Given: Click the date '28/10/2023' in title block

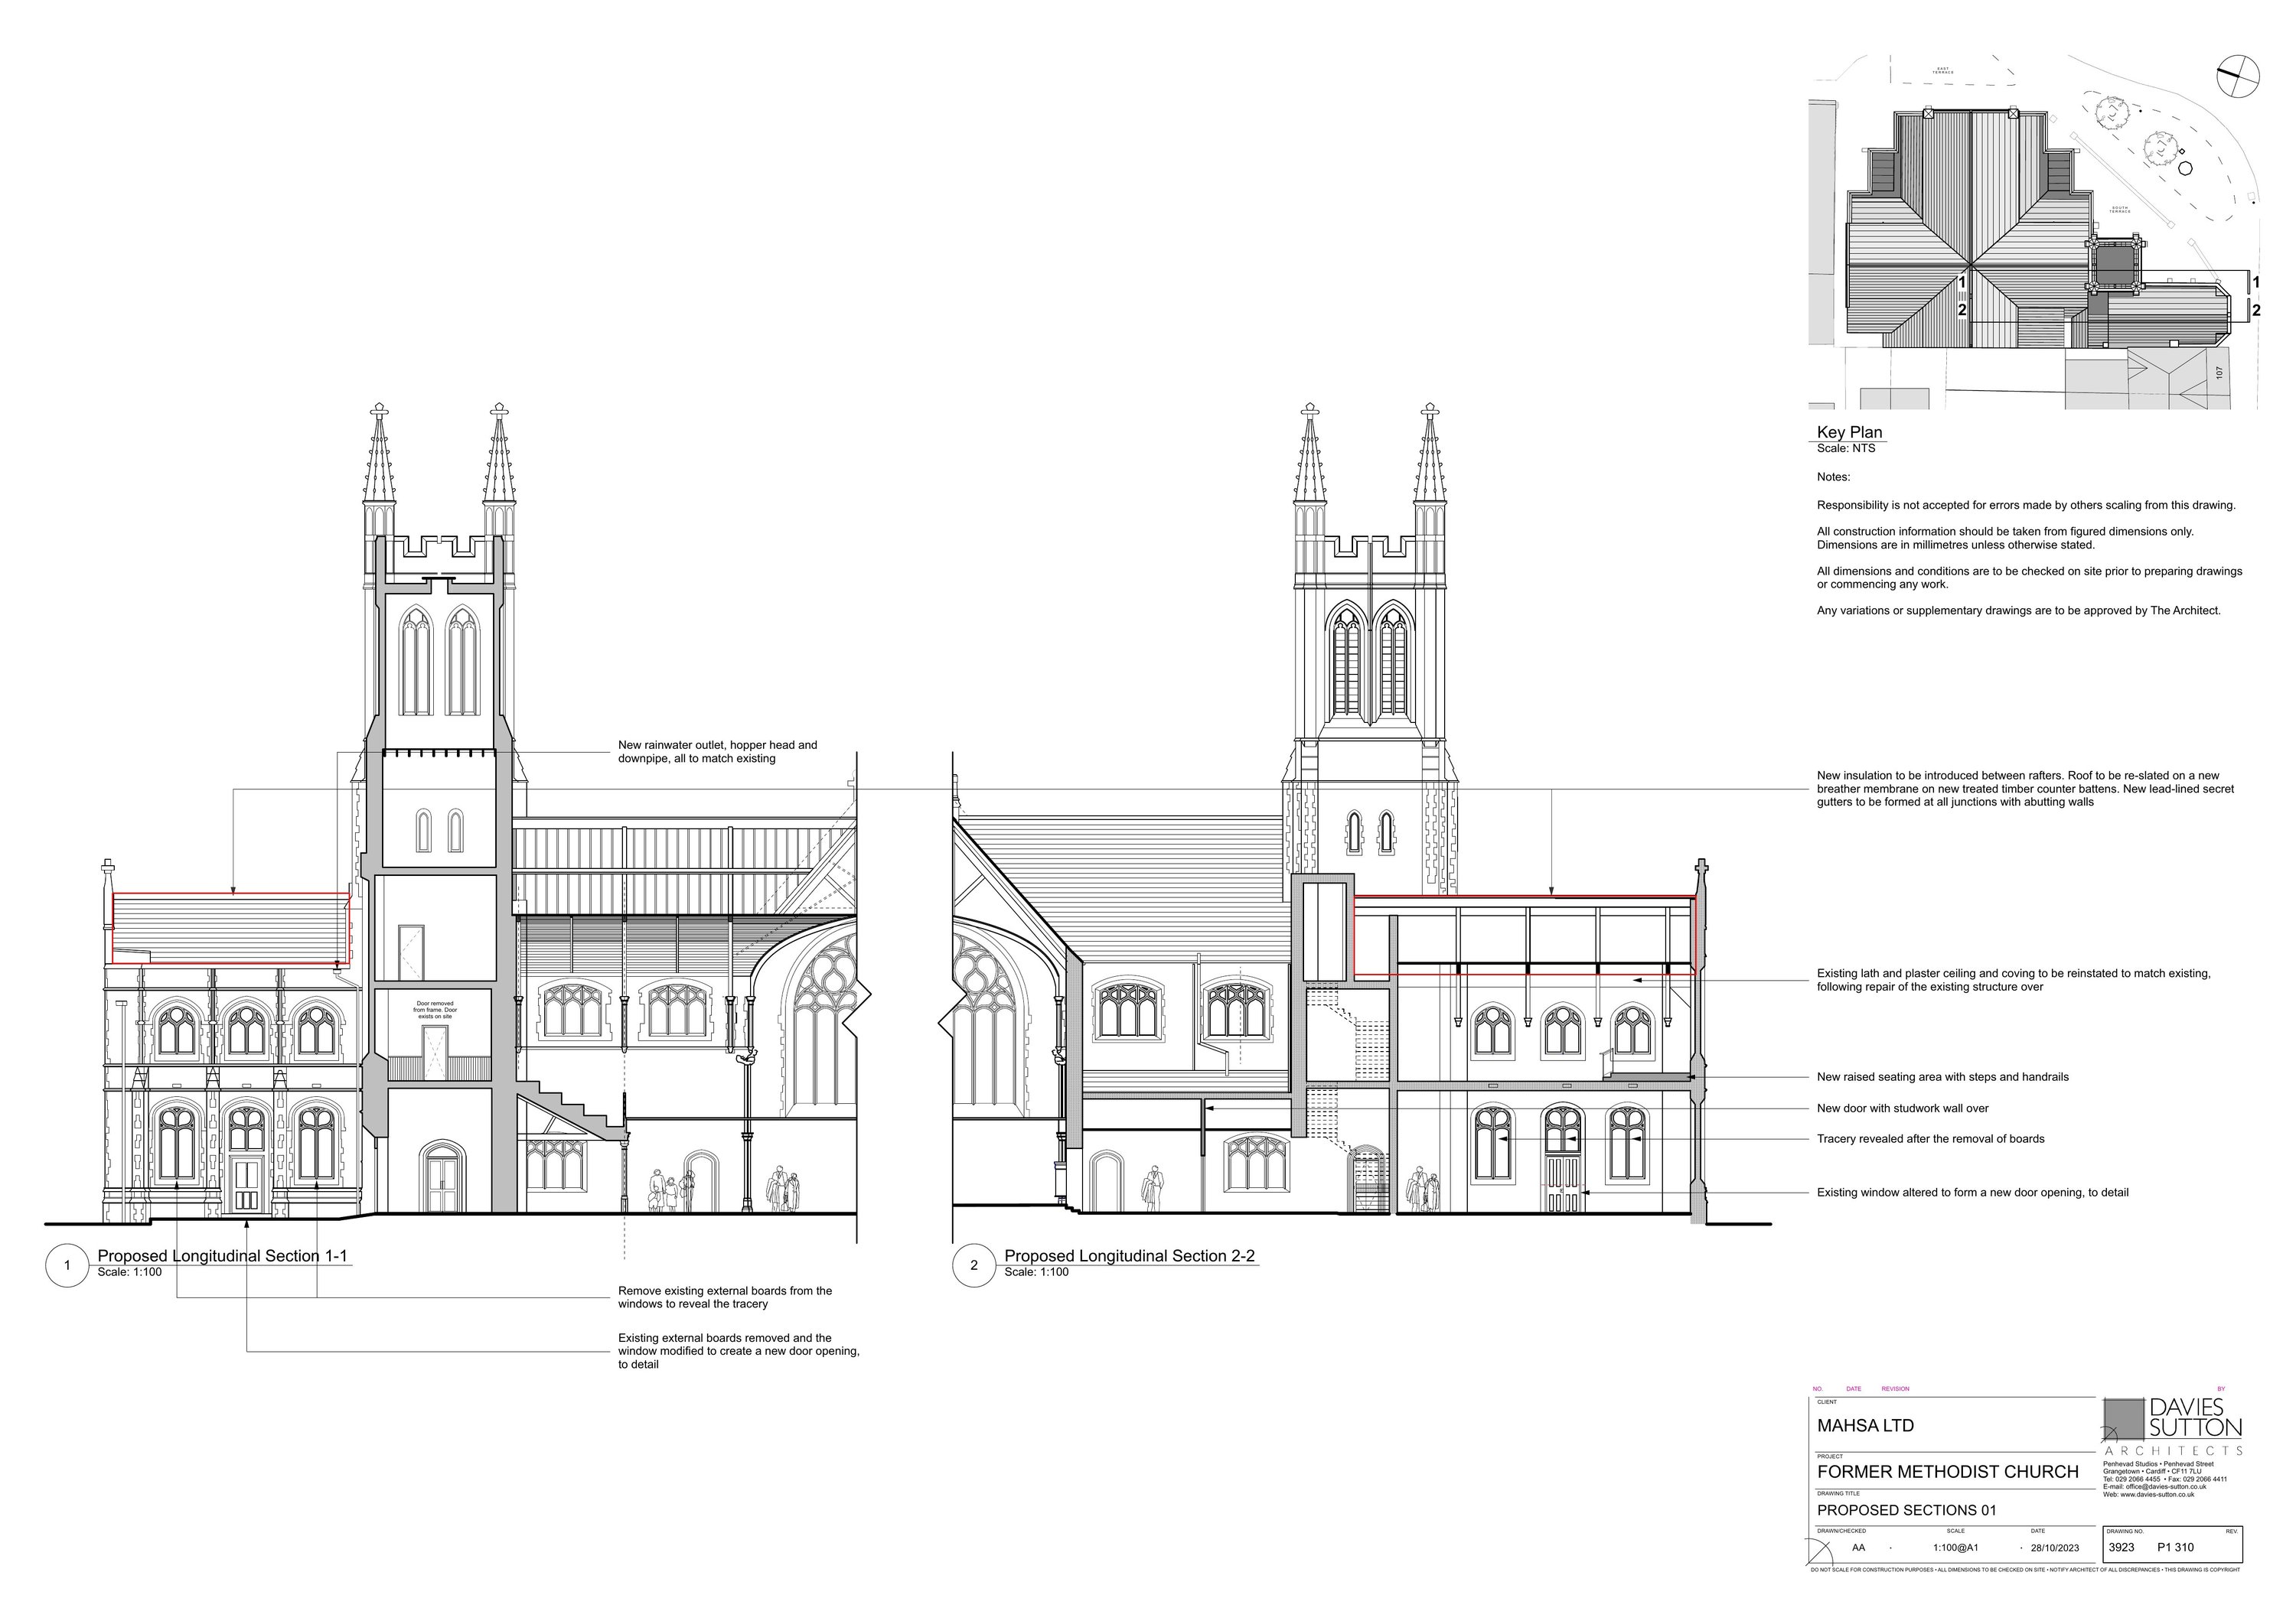Looking at the screenshot, I should [x=2054, y=1548].
